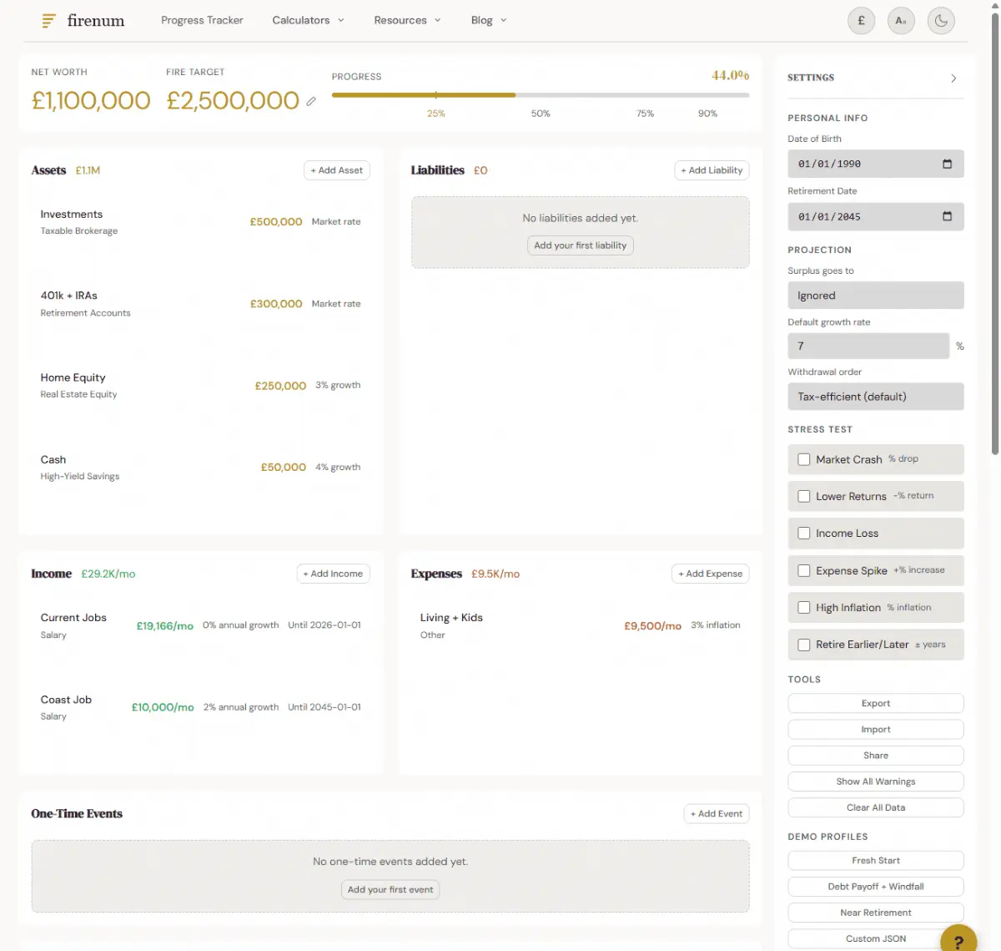
Task: Click the Default growth rate input field
Action: pos(868,346)
